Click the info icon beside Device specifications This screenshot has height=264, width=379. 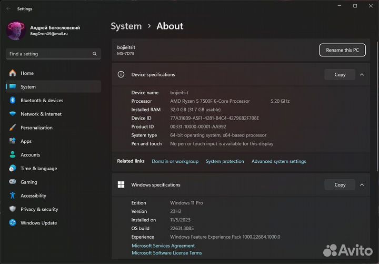121,74
